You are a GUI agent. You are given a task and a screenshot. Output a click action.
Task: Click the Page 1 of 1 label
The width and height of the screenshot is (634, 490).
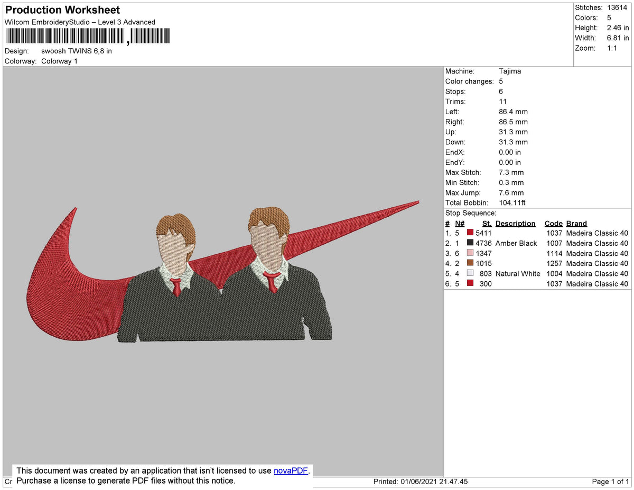point(610,482)
